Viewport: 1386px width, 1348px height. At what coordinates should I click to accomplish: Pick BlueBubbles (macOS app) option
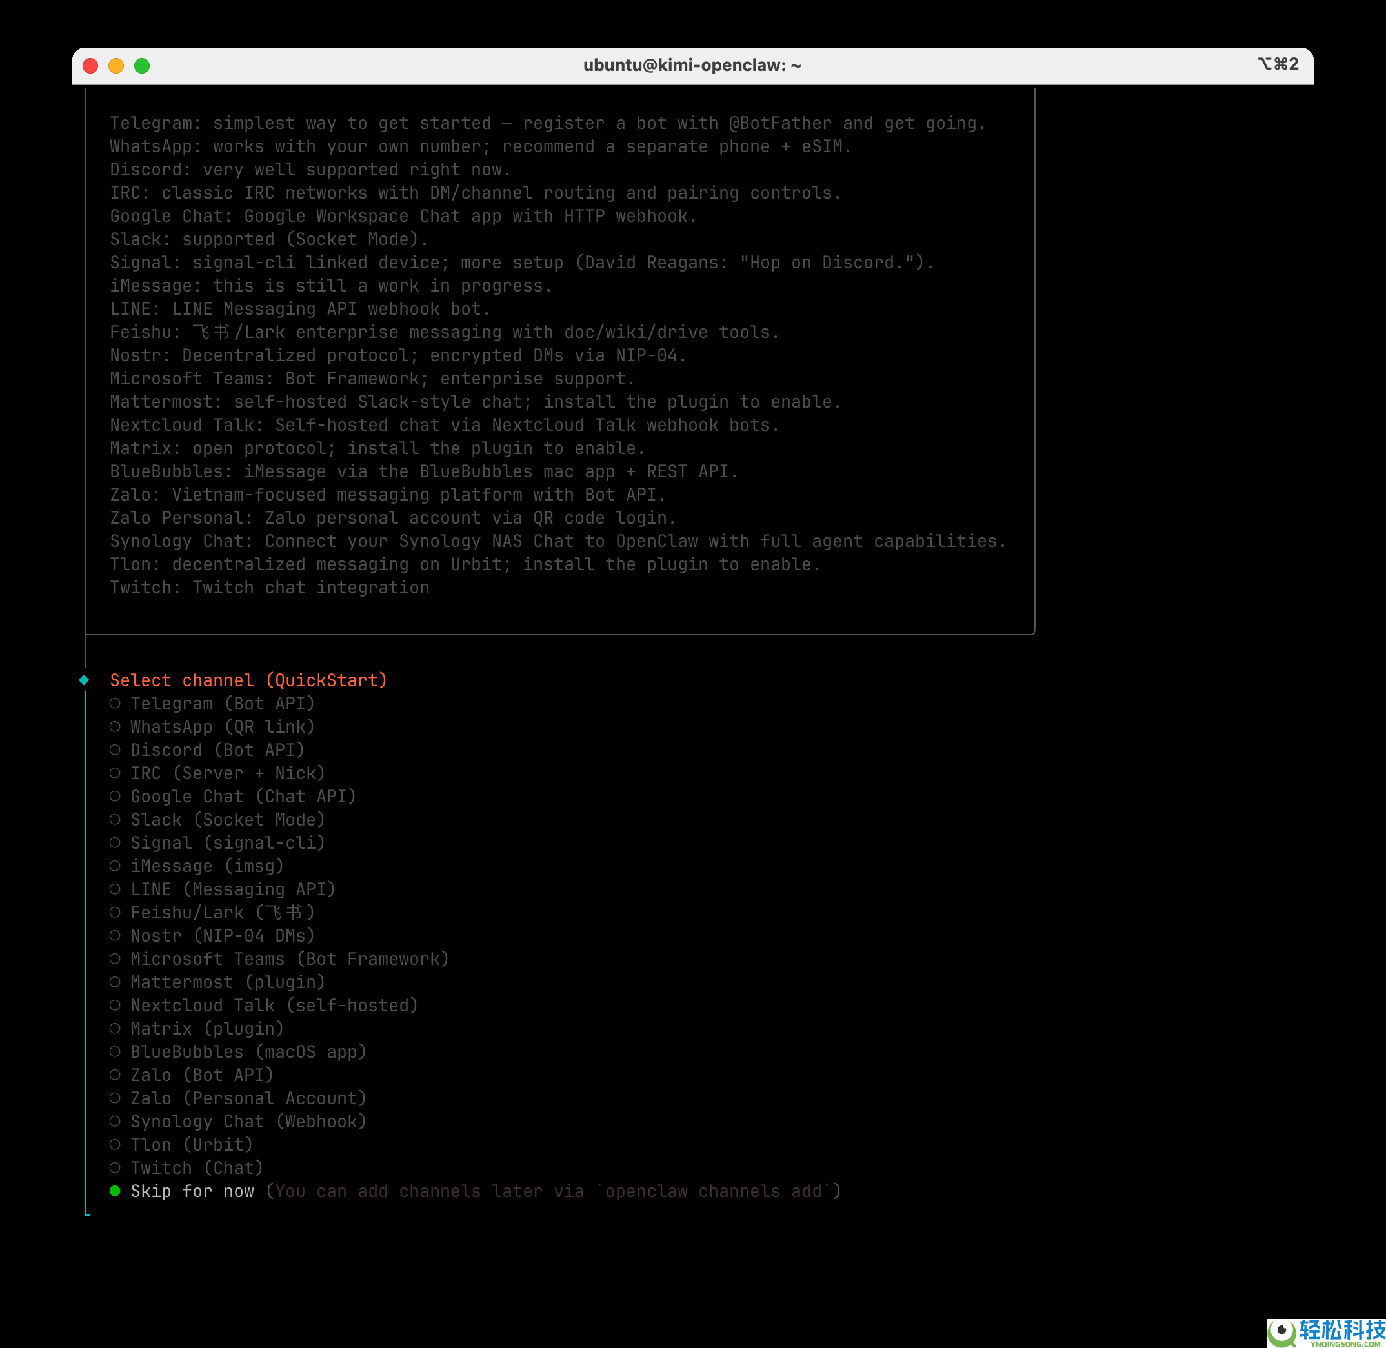click(238, 1052)
